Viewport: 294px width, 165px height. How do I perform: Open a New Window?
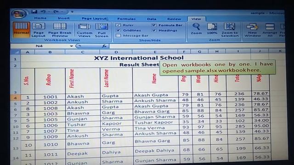coord(252,30)
